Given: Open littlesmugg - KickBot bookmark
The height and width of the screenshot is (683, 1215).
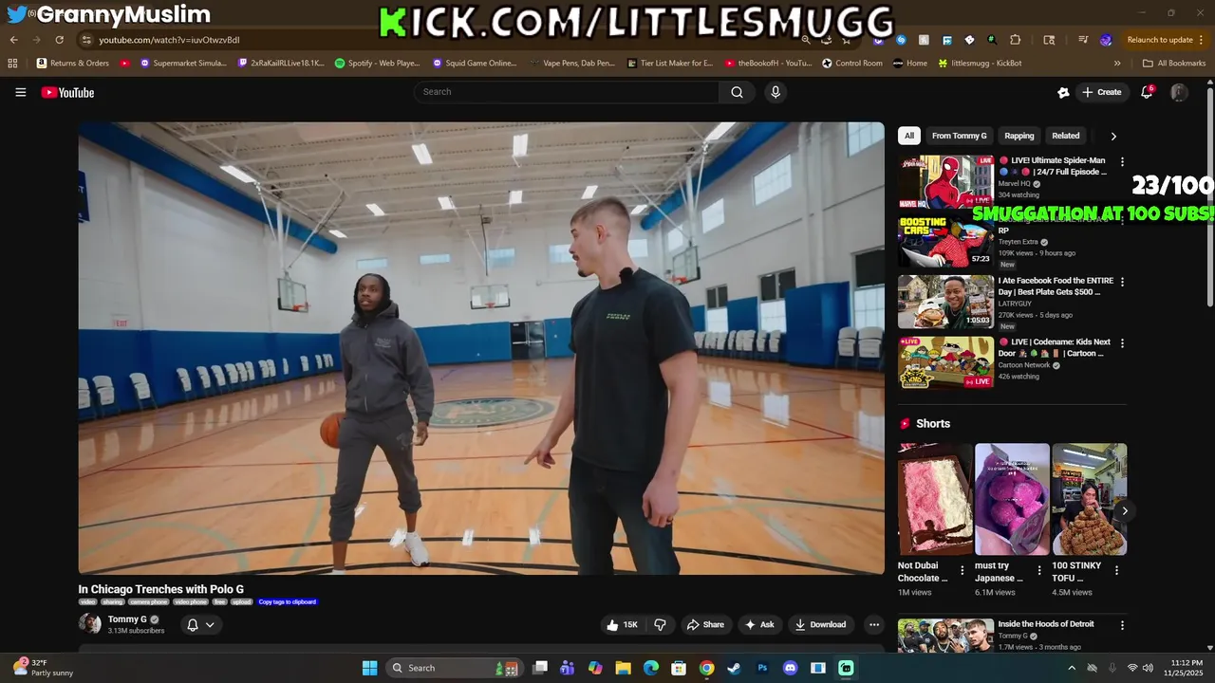Looking at the screenshot, I should pos(980,64).
